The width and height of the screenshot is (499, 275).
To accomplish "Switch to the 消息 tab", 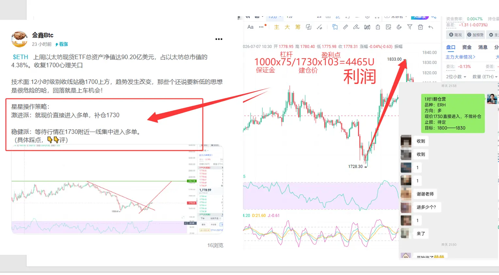I will (x=483, y=47).
